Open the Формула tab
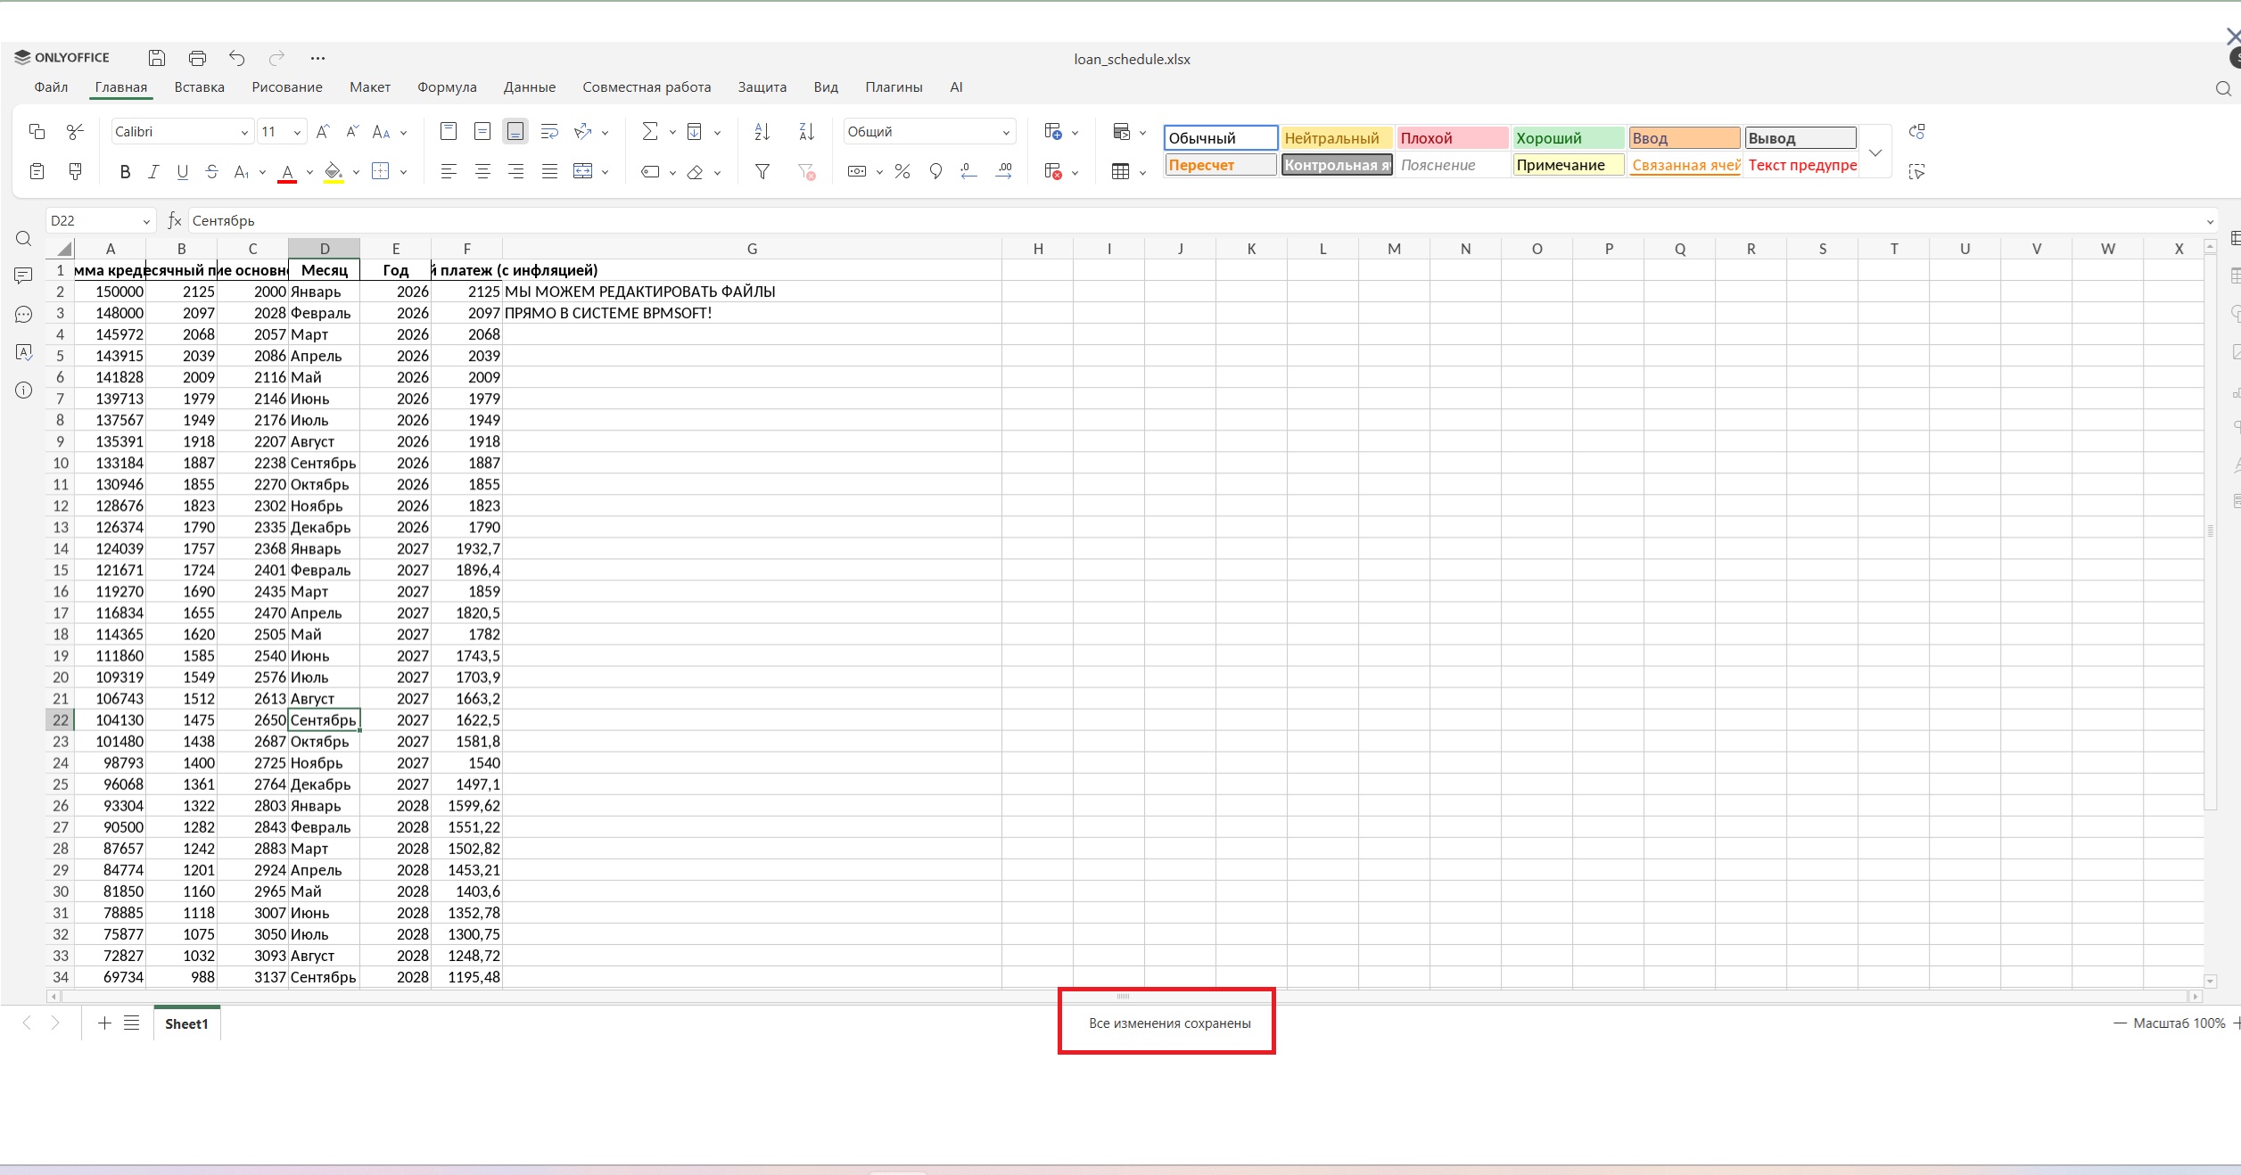 tap(447, 86)
